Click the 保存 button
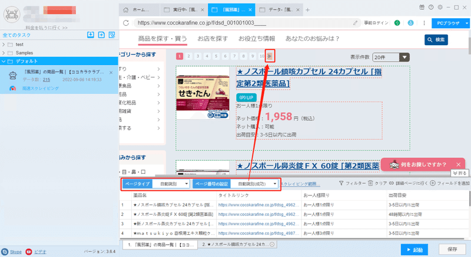 452,249
